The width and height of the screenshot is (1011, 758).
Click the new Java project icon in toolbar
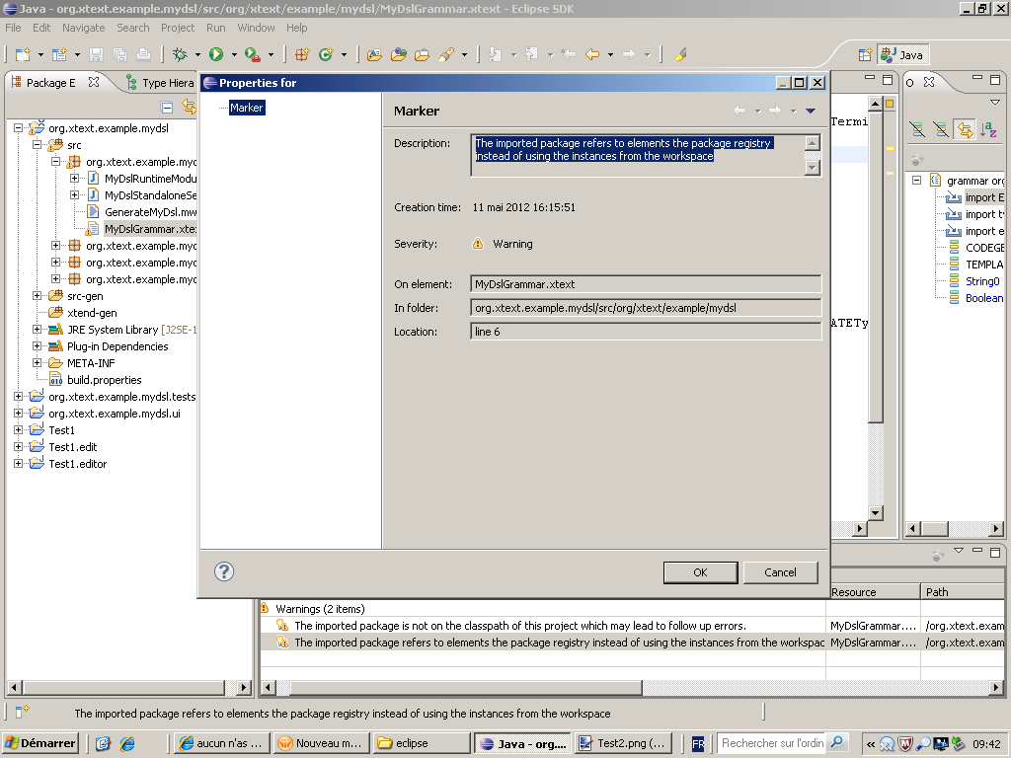click(x=59, y=55)
